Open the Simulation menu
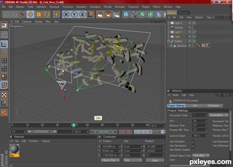This screenshot has height=167, width=233. pyautogui.click(x=95, y=7)
